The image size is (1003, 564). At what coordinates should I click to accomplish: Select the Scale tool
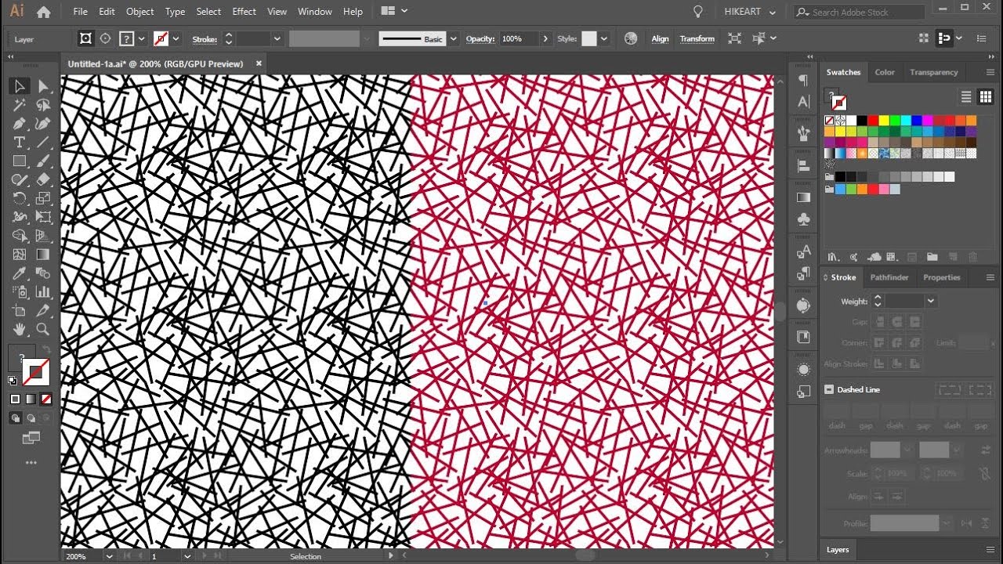pos(44,198)
